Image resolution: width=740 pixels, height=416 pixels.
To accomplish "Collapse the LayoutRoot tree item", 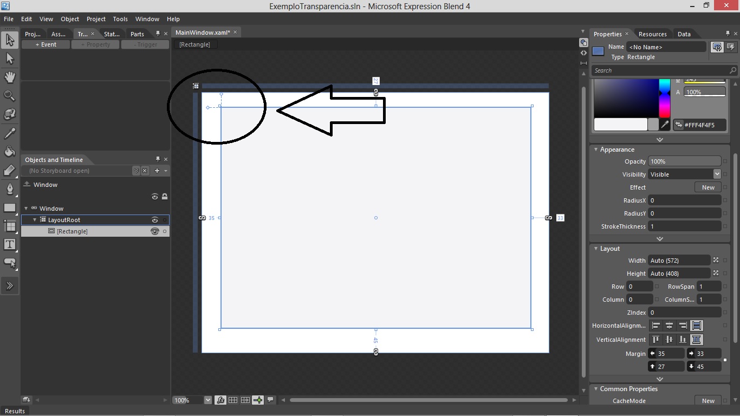I will (x=34, y=220).
